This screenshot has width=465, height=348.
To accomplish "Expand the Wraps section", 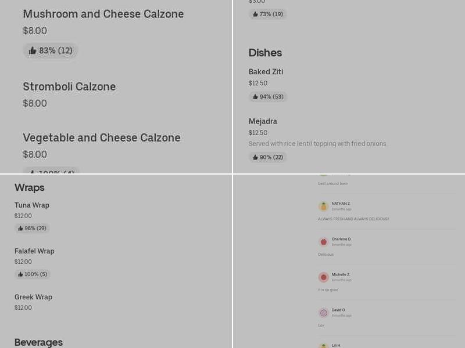I will [x=30, y=187].
